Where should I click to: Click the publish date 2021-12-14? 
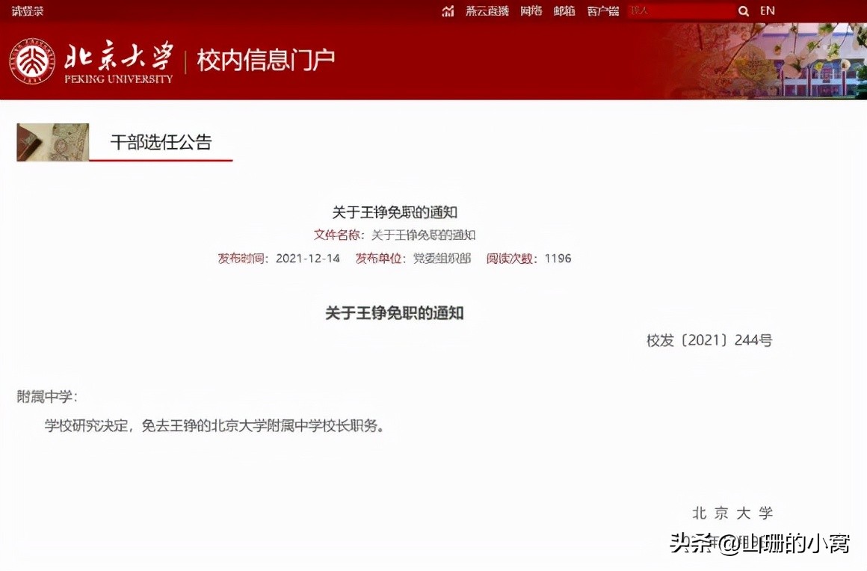click(307, 258)
